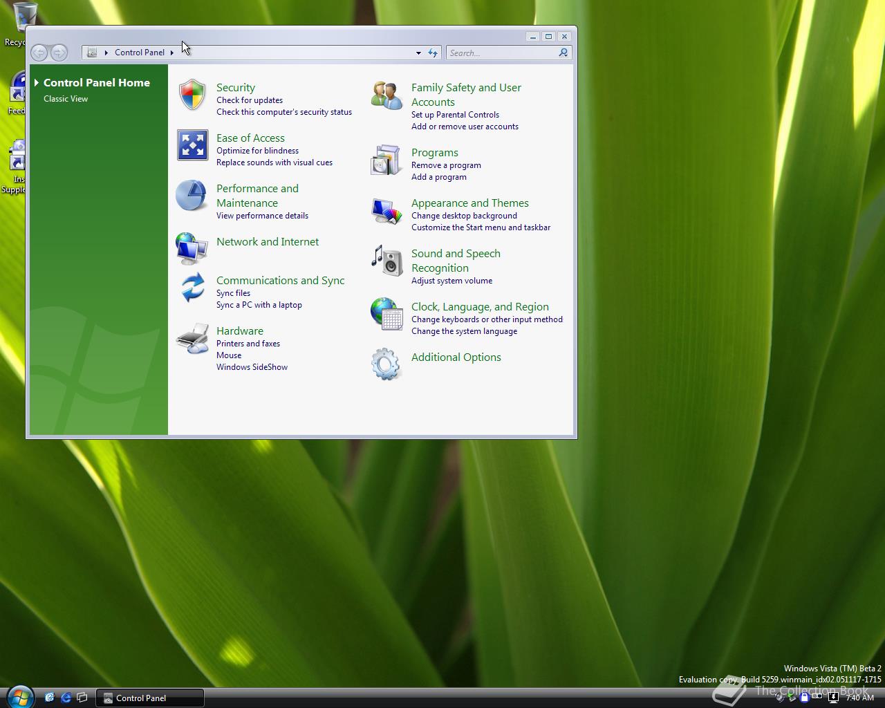Click Optimize for blindness

(x=257, y=151)
